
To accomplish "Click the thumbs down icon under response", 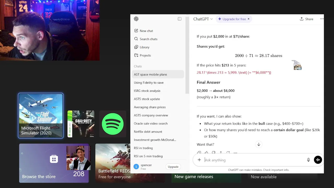I will coord(214,153).
